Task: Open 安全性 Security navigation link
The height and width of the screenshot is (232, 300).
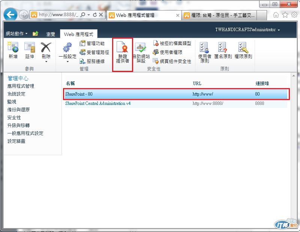Action: coord(14,117)
